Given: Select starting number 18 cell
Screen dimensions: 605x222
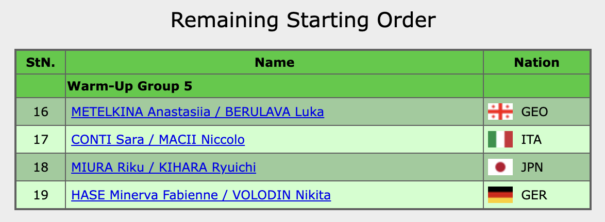Looking at the screenshot, I should coord(41,167).
